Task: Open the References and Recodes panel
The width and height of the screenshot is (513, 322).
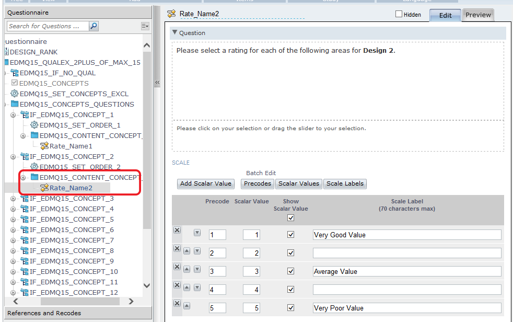Action: [78, 313]
